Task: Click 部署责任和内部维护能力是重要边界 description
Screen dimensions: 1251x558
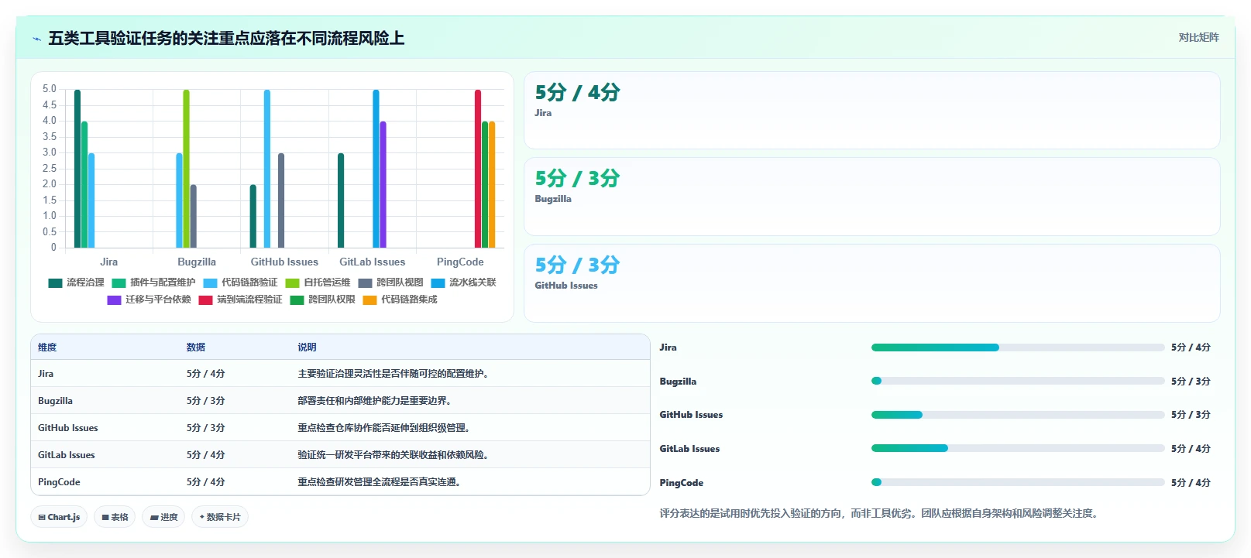Action: pyautogui.click(x=376, y=401)
